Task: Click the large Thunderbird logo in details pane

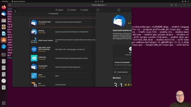Action: [x=119, y=21]
